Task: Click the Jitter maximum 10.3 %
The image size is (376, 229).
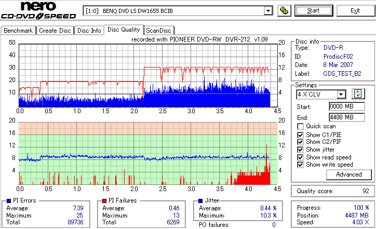Action: coord(268,215)
